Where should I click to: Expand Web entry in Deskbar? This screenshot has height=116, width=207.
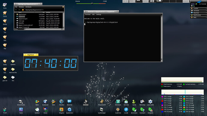click(198, 17)
